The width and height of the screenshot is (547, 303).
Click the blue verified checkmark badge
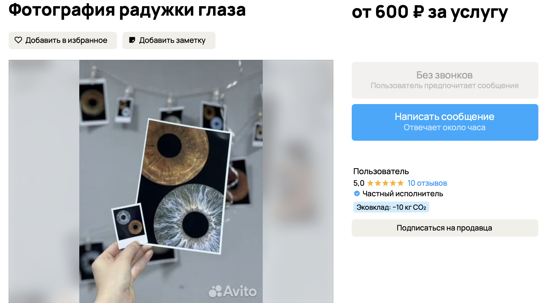(357, 194)
